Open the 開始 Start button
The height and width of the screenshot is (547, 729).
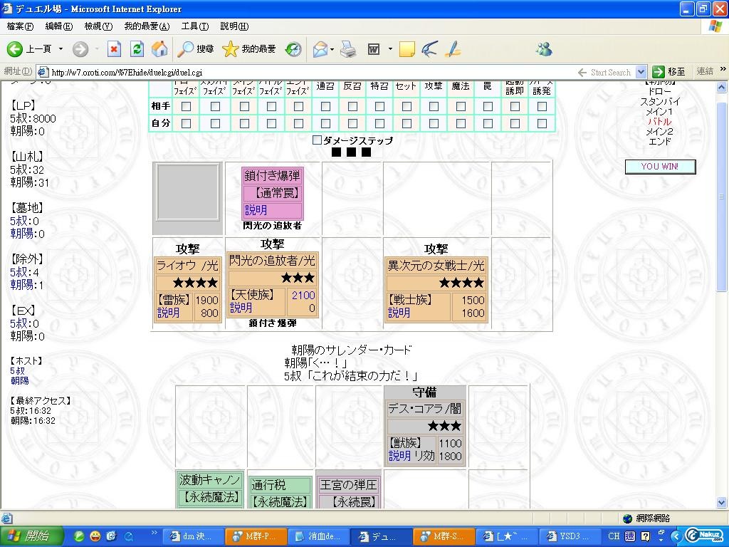(x=31, y=536)
